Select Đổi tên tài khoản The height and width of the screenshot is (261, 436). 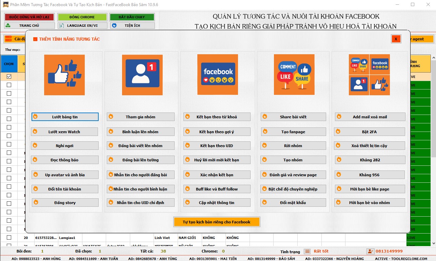coord(65,189)
